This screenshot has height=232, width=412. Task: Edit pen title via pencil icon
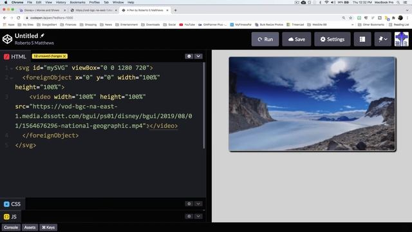tap(42, 35)
